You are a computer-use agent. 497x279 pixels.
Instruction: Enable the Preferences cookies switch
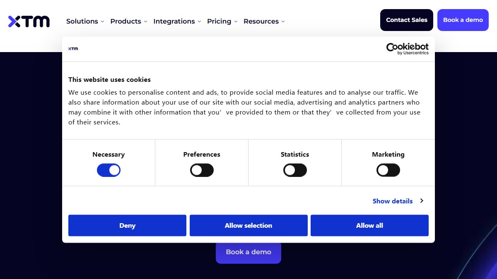[x=202, y=170]
